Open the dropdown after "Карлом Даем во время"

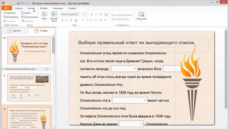point(131,124)
